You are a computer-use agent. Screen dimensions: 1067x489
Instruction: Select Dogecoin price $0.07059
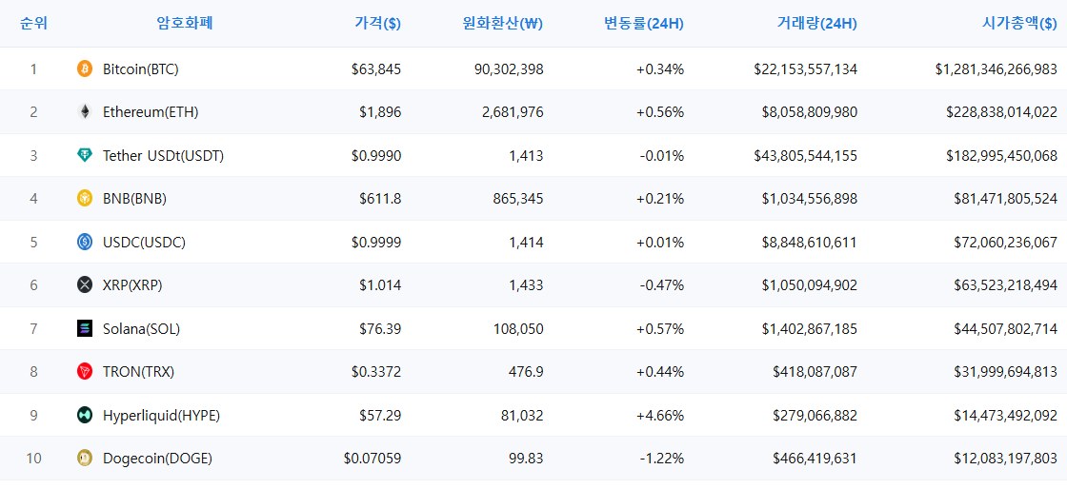[372, 459]
